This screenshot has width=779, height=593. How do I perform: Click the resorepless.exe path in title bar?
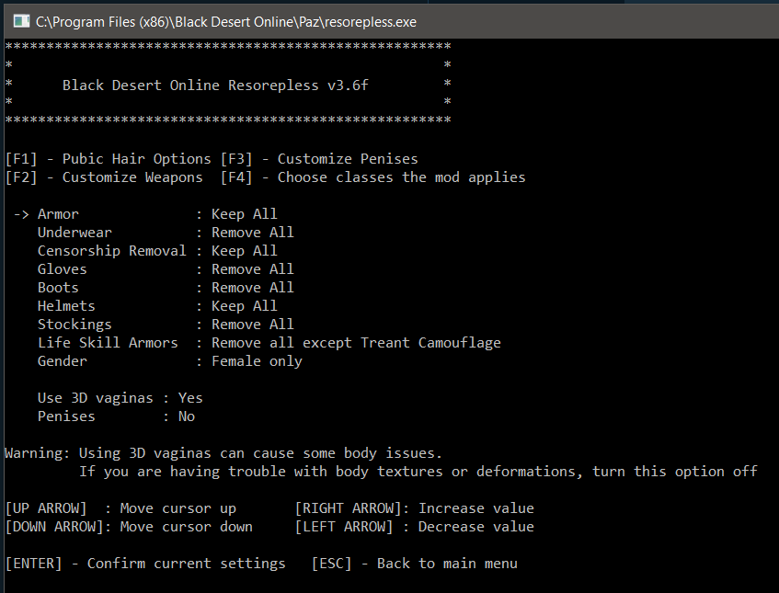pos(225,19)
